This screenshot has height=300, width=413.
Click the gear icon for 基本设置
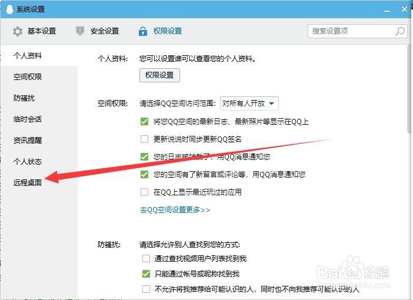pos(18,31)
